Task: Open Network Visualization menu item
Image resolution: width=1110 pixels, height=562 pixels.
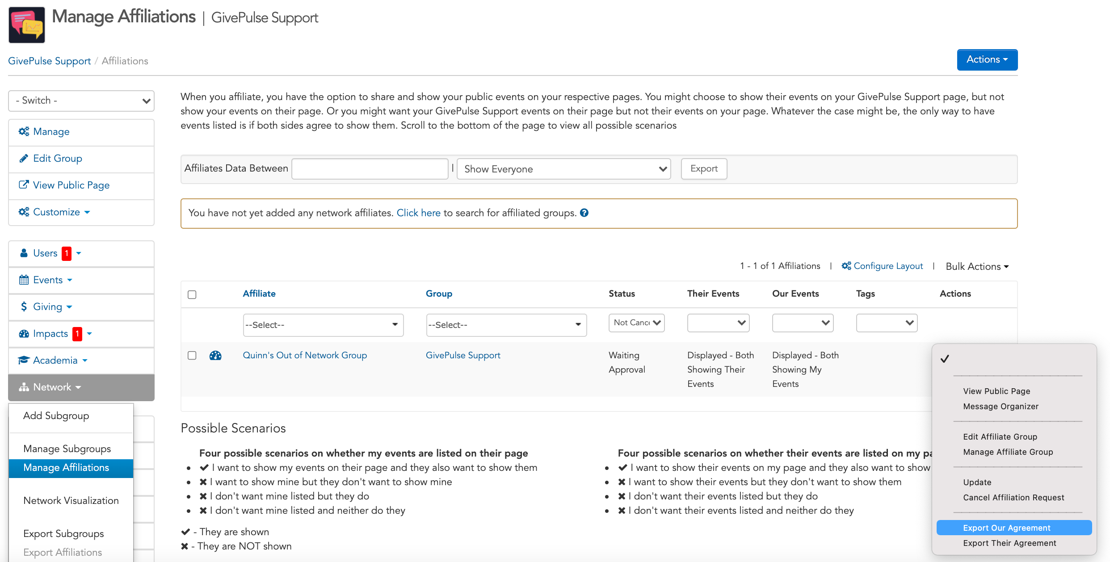Action: 71,500
